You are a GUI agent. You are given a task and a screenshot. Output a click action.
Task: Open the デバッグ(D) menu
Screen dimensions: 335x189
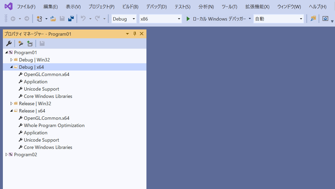click(156, 7)
